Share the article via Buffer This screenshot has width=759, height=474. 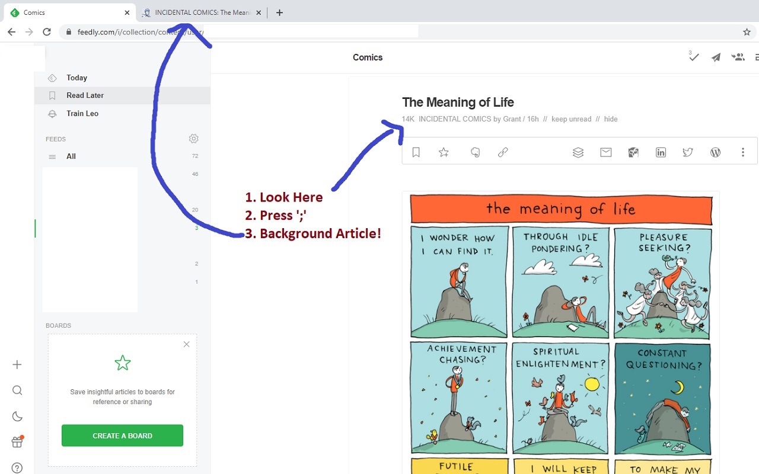578,152
